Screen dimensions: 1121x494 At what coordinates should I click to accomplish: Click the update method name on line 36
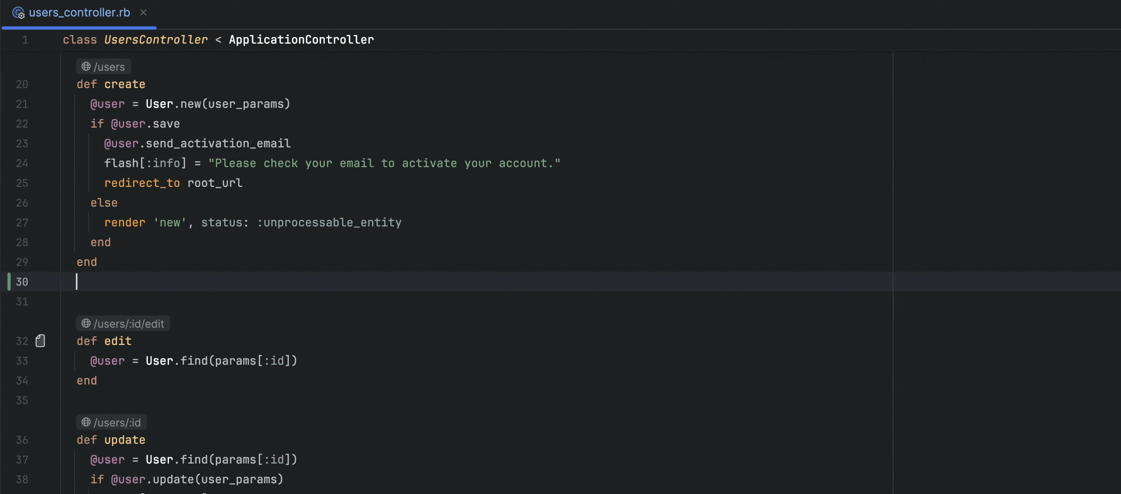click(x=124, y=440)
